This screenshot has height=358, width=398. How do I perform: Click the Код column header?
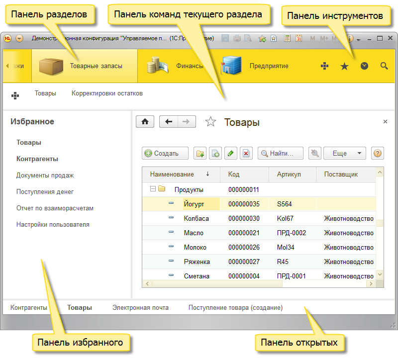pos(244,175)
